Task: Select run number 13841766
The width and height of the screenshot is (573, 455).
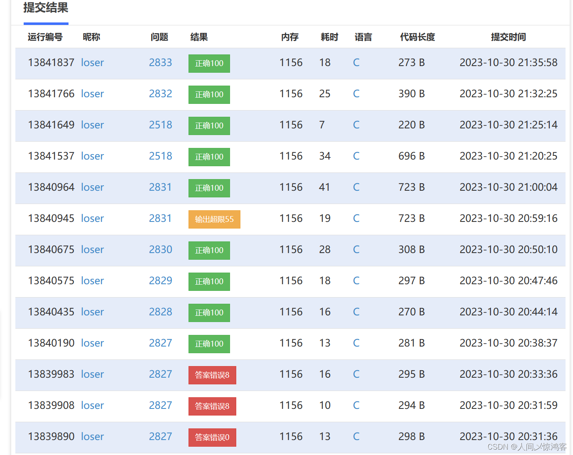Action: (x=51, y=94)
